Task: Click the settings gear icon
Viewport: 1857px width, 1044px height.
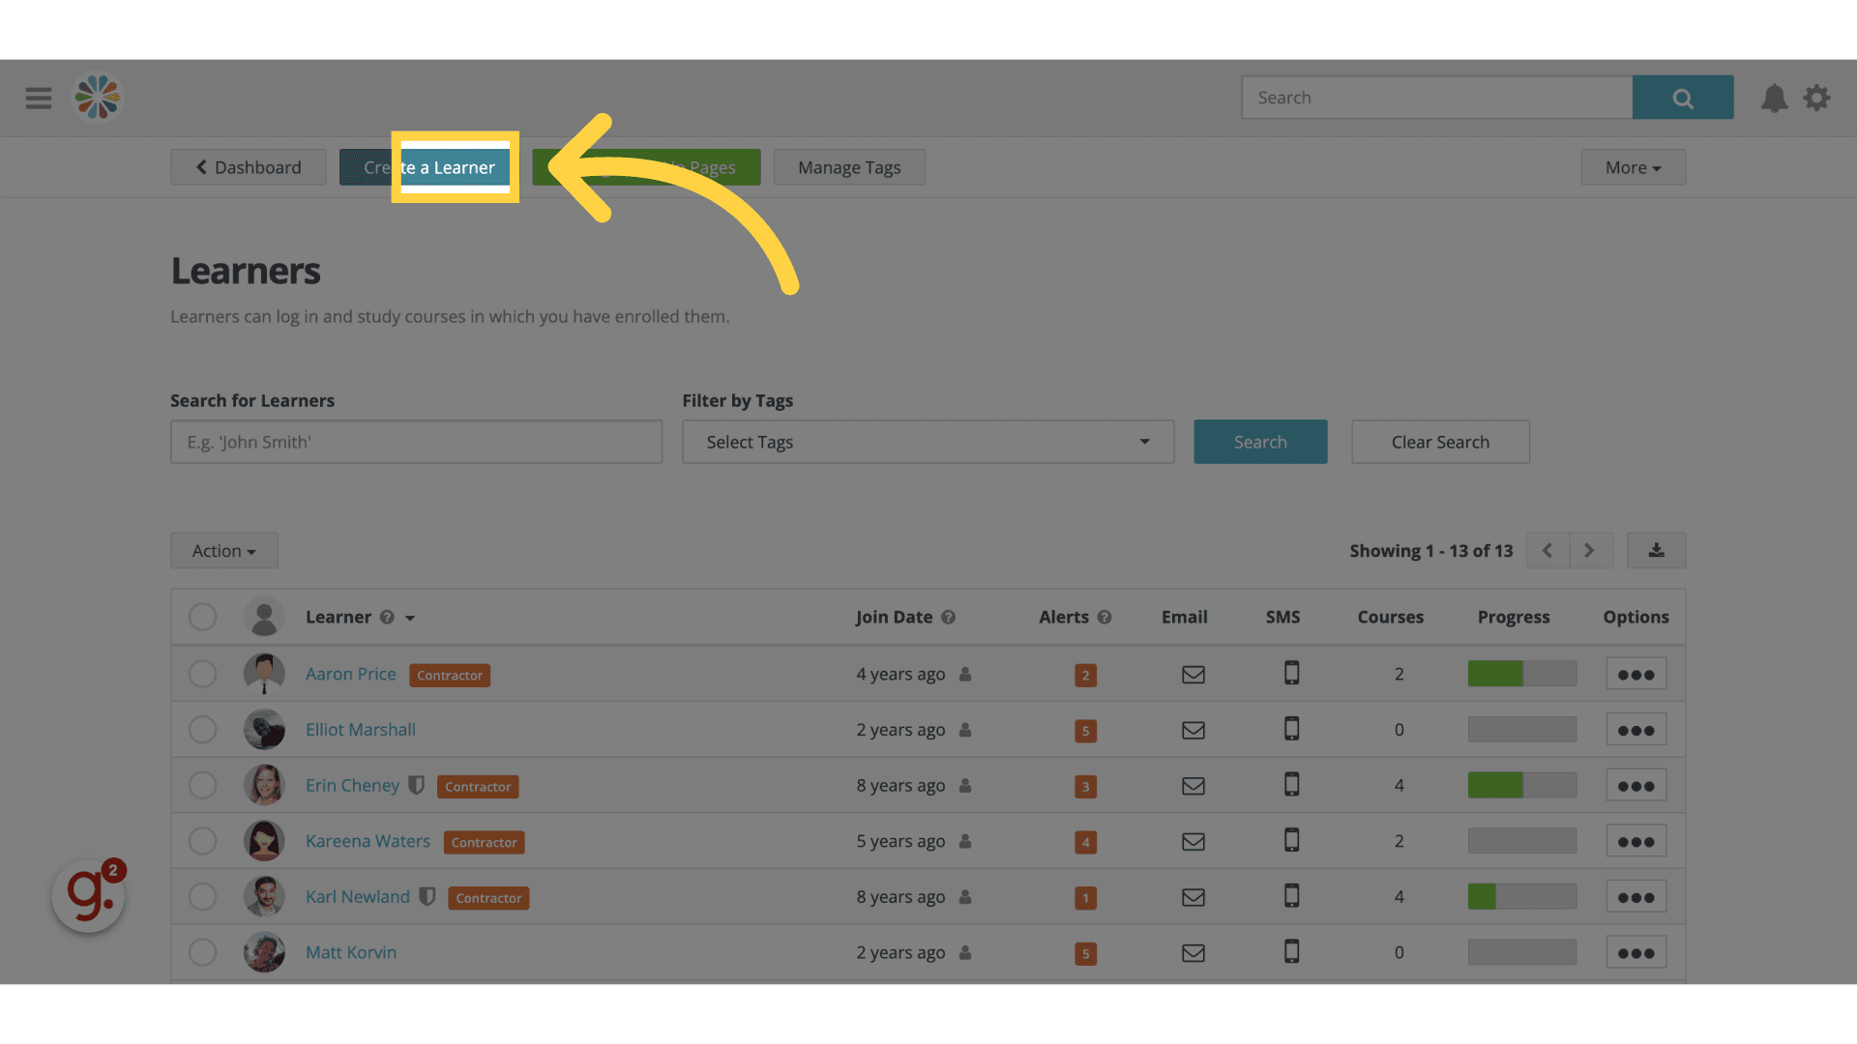Action: [x=1820, y=97]
